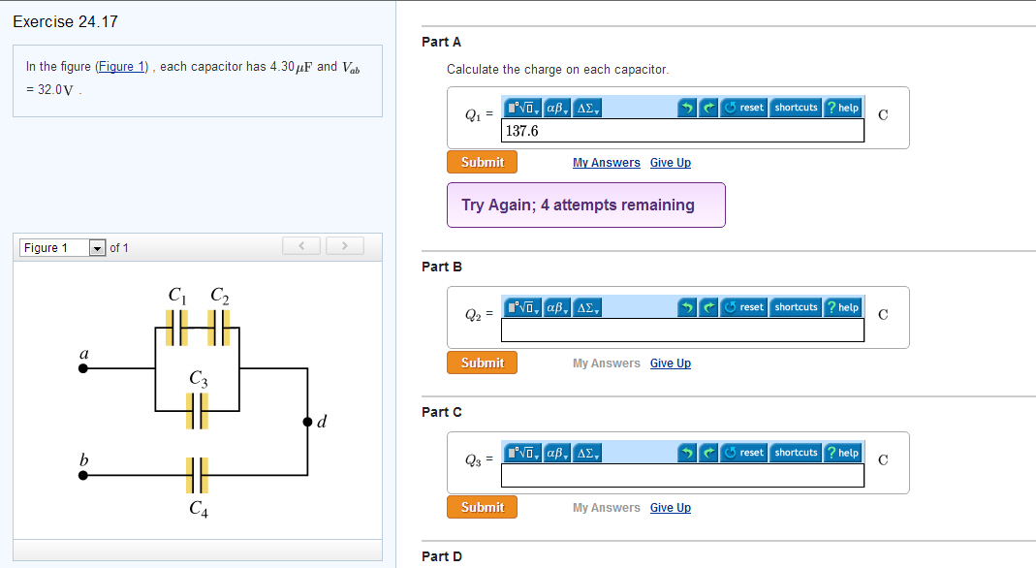This screenshot has width=1036, height=568.
Task: Go to previous figure arrow
Action: (x=301, y=245)
